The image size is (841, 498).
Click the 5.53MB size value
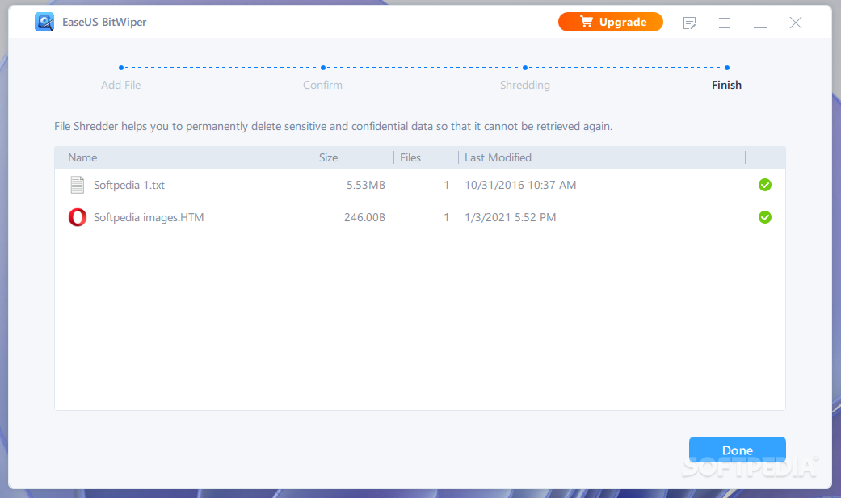click(x=366, y=185)
